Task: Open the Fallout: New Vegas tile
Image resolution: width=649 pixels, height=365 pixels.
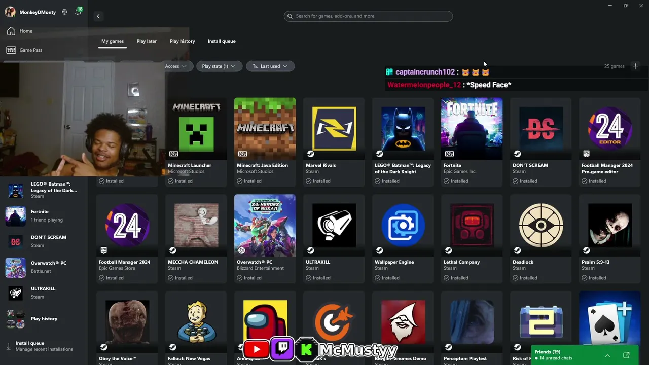Action: point(196,328)
